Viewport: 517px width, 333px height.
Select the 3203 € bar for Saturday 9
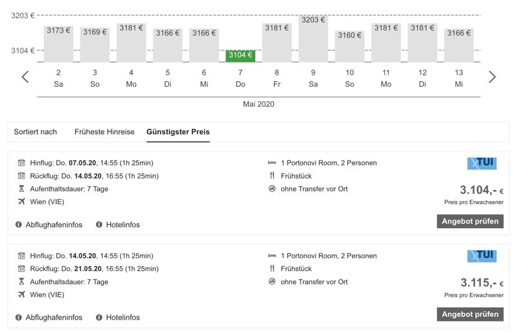[313, 39]
